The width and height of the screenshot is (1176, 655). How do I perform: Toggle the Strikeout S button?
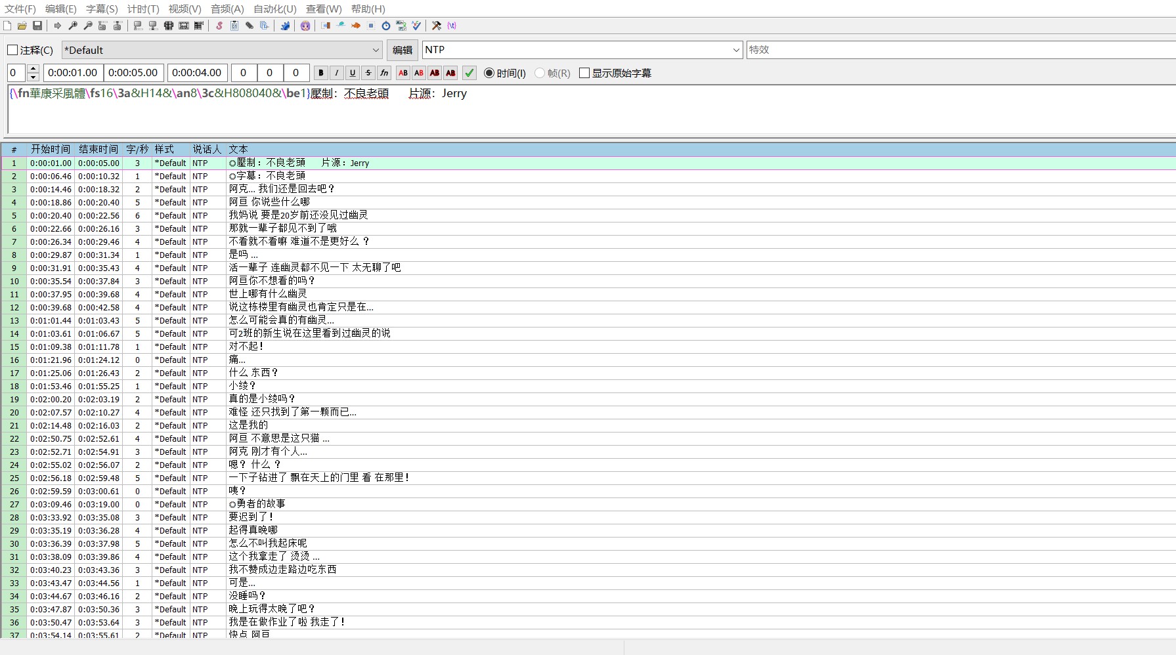tap(368, 73)
